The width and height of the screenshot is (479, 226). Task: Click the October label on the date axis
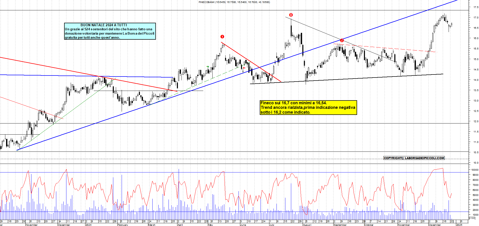369,225
